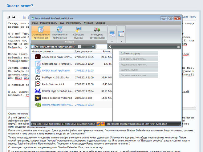Click Удалить группу button

pyautogui.click(x=138, y=70)
